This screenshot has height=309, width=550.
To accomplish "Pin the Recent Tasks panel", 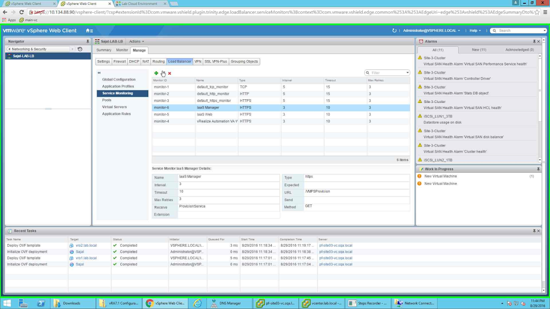I will [x=534, y=231].
